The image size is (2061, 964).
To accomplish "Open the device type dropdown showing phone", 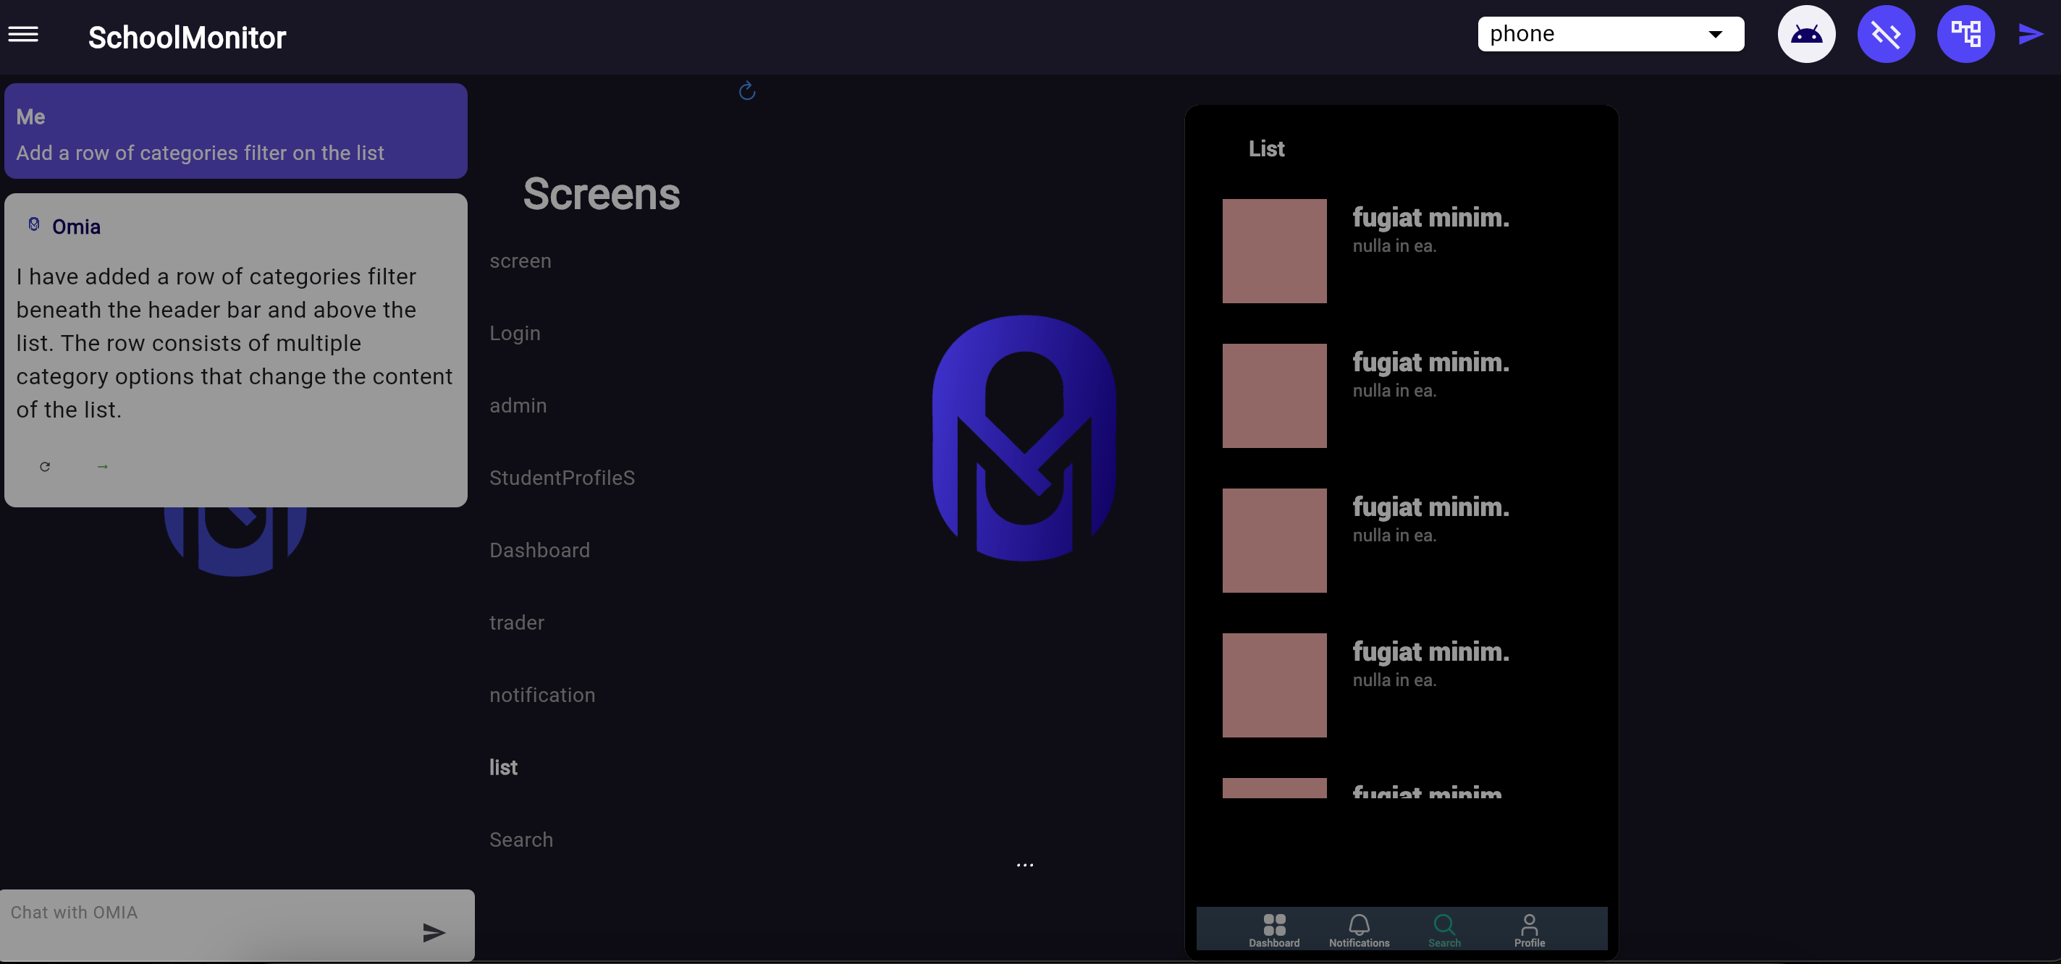I will click(1611, 33).
